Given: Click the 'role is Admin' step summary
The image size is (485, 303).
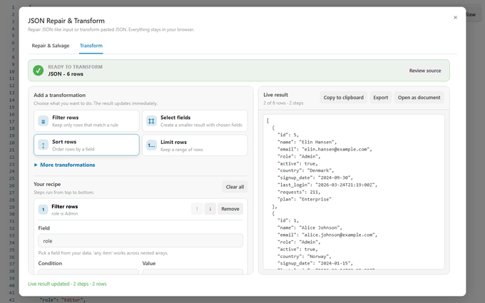Looking at the screenshot, I should tap(65, 214).
